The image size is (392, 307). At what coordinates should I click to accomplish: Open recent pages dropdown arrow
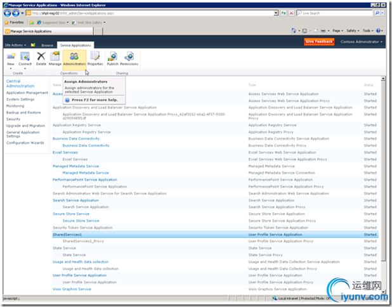pos(22,13)
